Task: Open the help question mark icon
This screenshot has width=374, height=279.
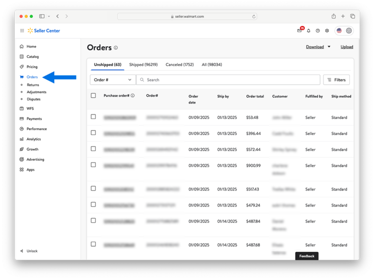Action: click(x=318, y=31)
